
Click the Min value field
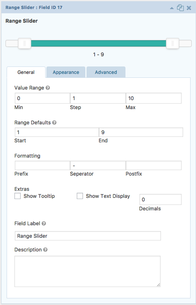point(42,98)
